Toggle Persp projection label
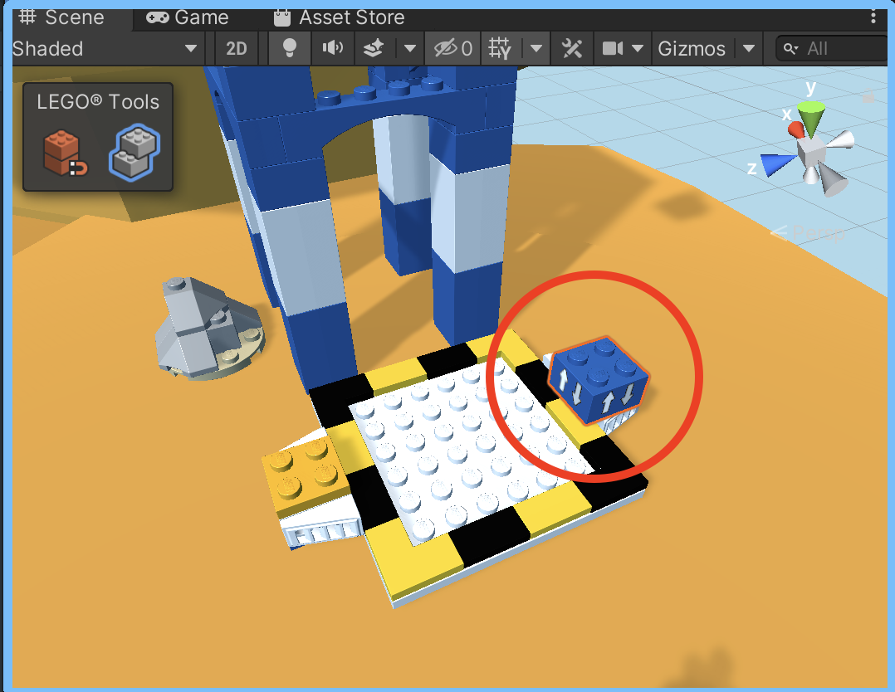Screen dimensions: 895x692 click(x=809, y=233)
